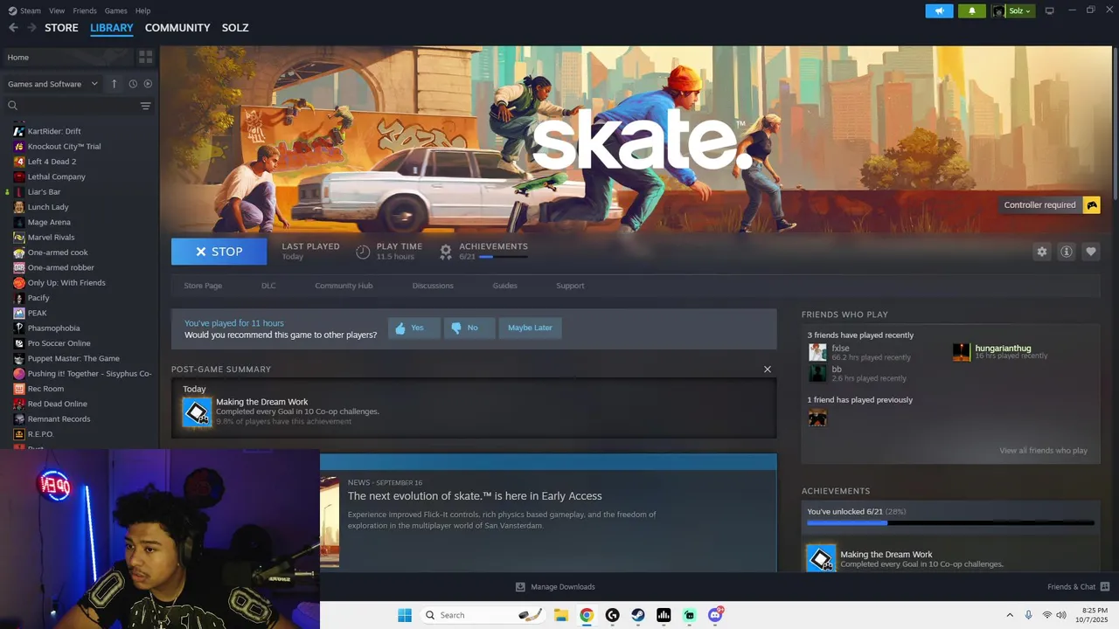Open the next evolution of skate. news article

tap(475, 496)
